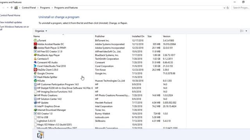This screenshot has width=250, height=140.
Task: Click the change view icon
Action: point(242,31)
